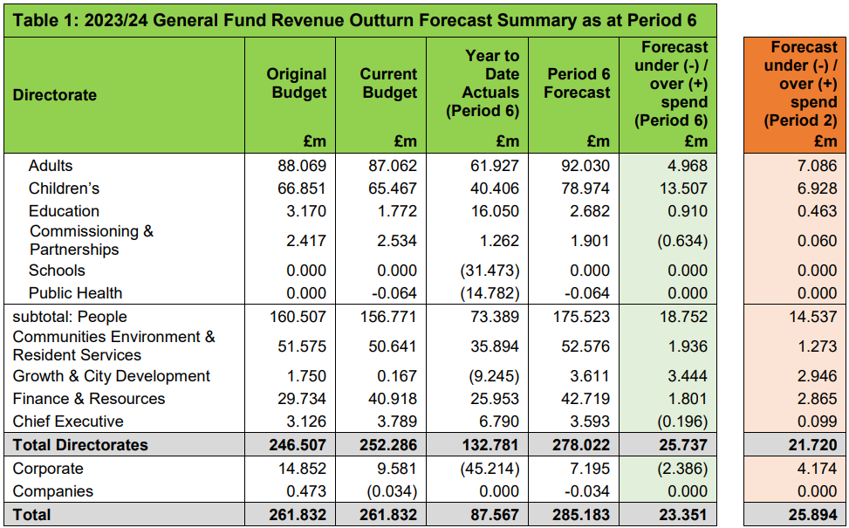Select Adults overspend value 4.968
The image size is (849, 528).
pos(688,166)
